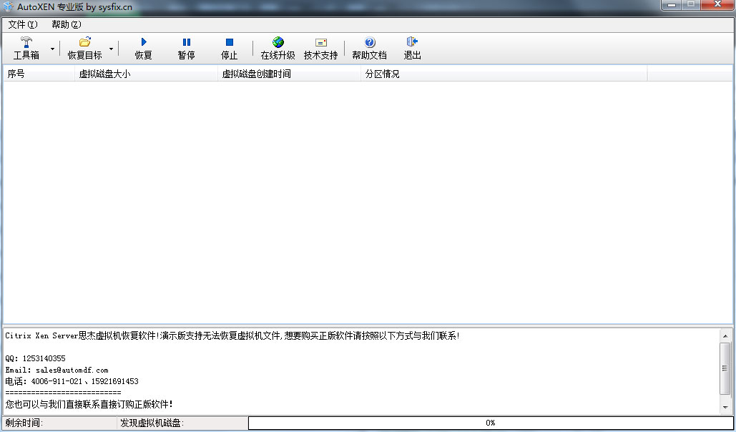Sort by 虚拟磁盘大小 column header
The image size is (736, 432).
coord(146,74)
